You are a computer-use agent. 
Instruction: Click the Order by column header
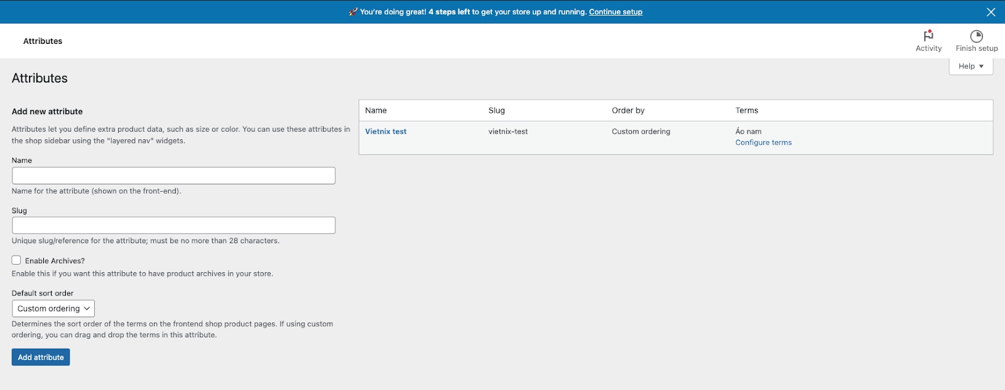(628, 110)
